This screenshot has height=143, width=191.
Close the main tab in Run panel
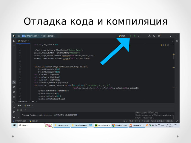pyautogui.click(x=33, y=106)
